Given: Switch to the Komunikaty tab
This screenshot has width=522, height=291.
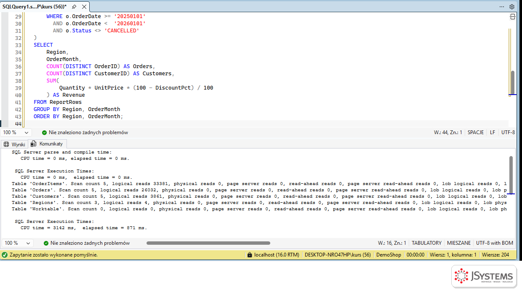Looking at the screenshot, I should point(47,144).
